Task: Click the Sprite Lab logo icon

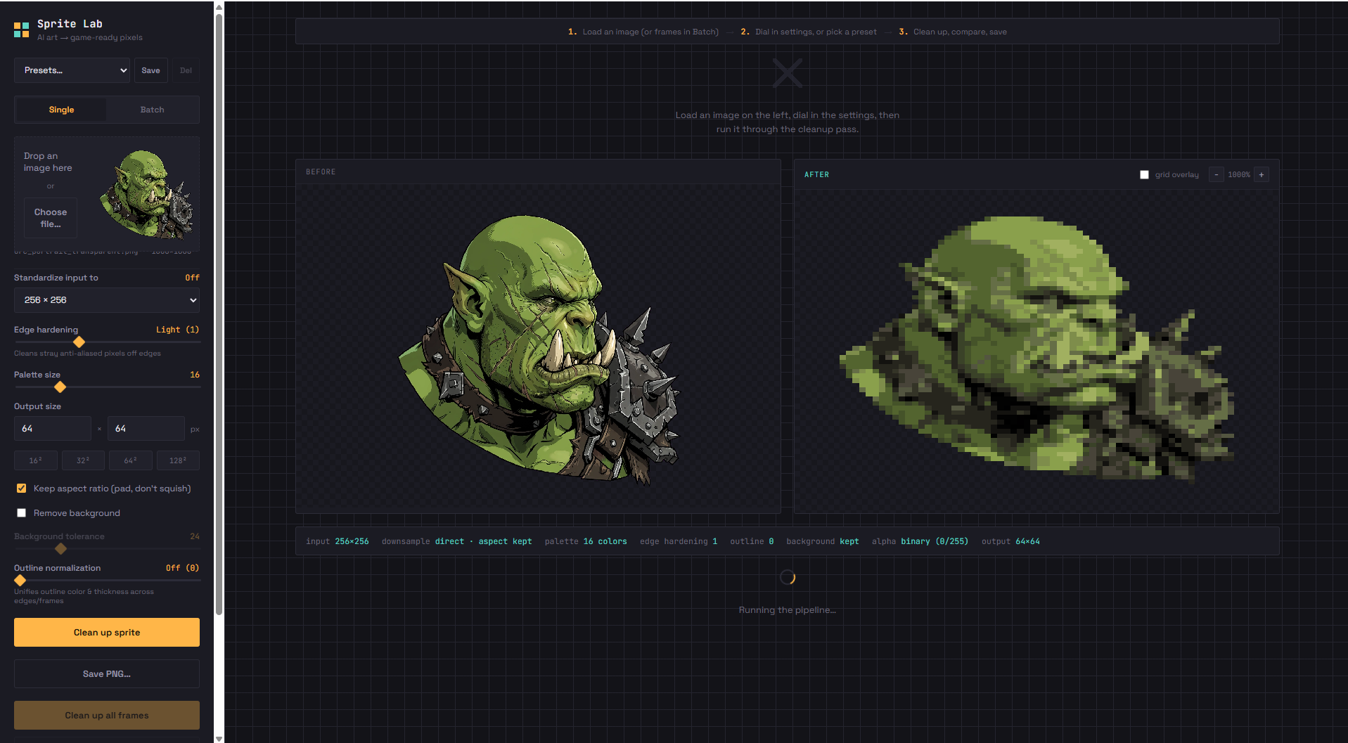Action: 22,30
